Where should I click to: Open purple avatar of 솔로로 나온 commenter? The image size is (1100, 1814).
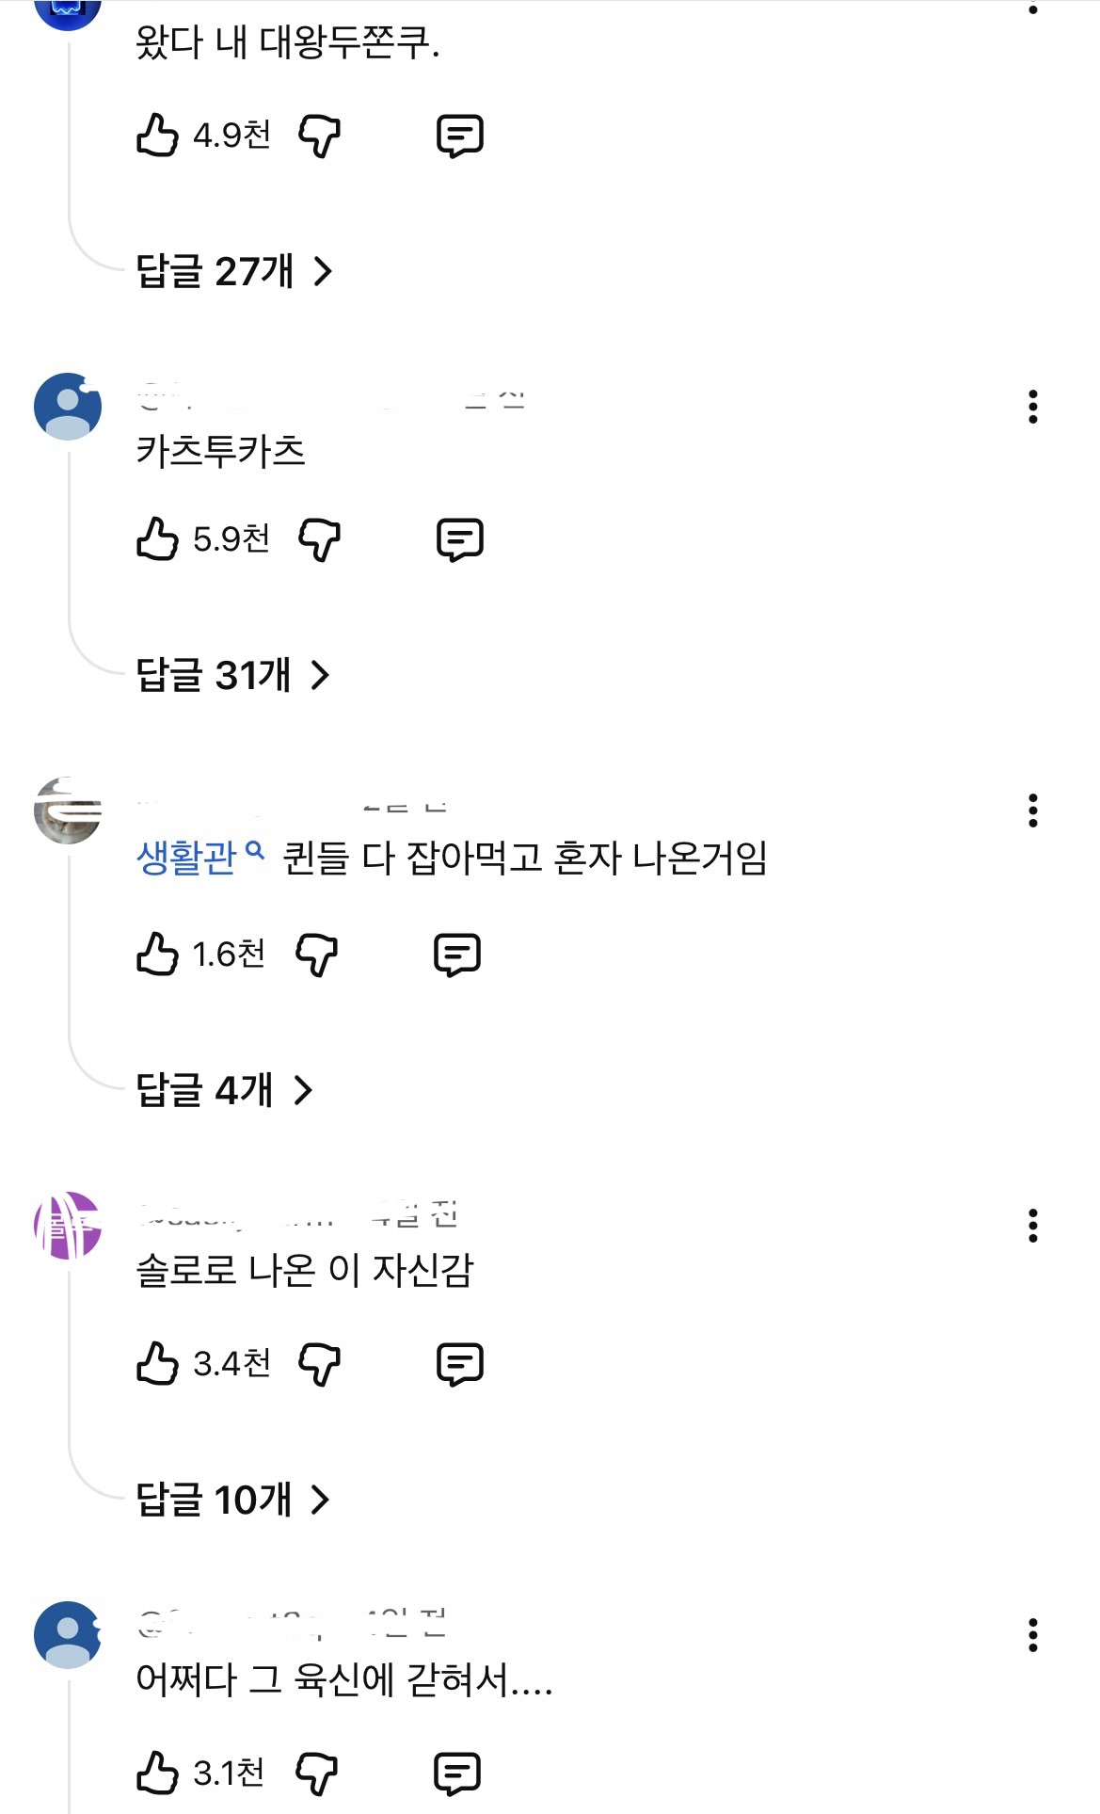click(68, 1226)
